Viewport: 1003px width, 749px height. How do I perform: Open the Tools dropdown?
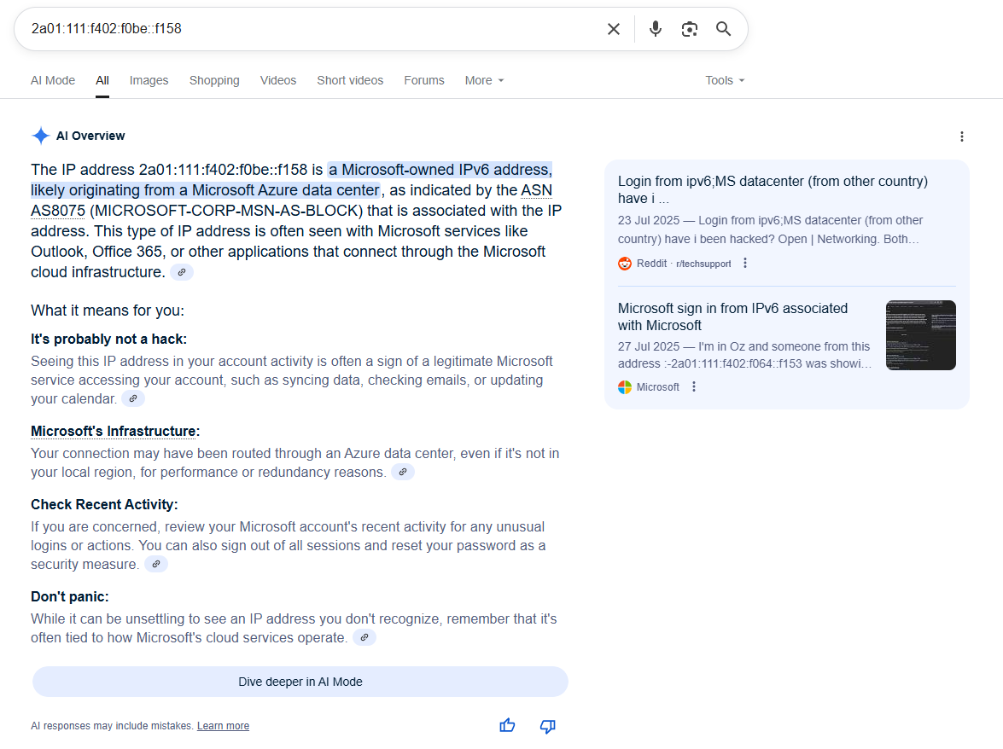click(x=725, y=80)
